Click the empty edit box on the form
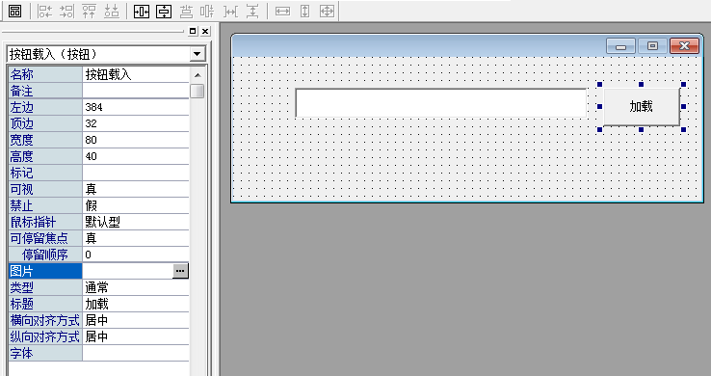The height and width of the screenshot is (376, 711). pyautogui.click(x=440, y=103)
